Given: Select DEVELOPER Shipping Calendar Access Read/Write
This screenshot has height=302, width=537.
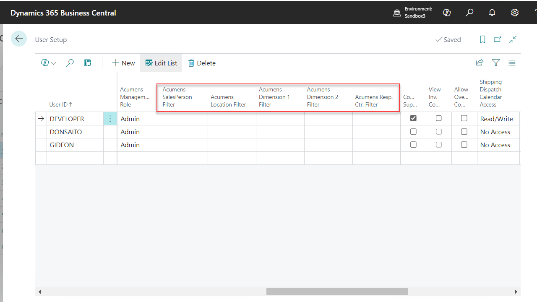Looking at the screenshot, I should coord(496,119).
